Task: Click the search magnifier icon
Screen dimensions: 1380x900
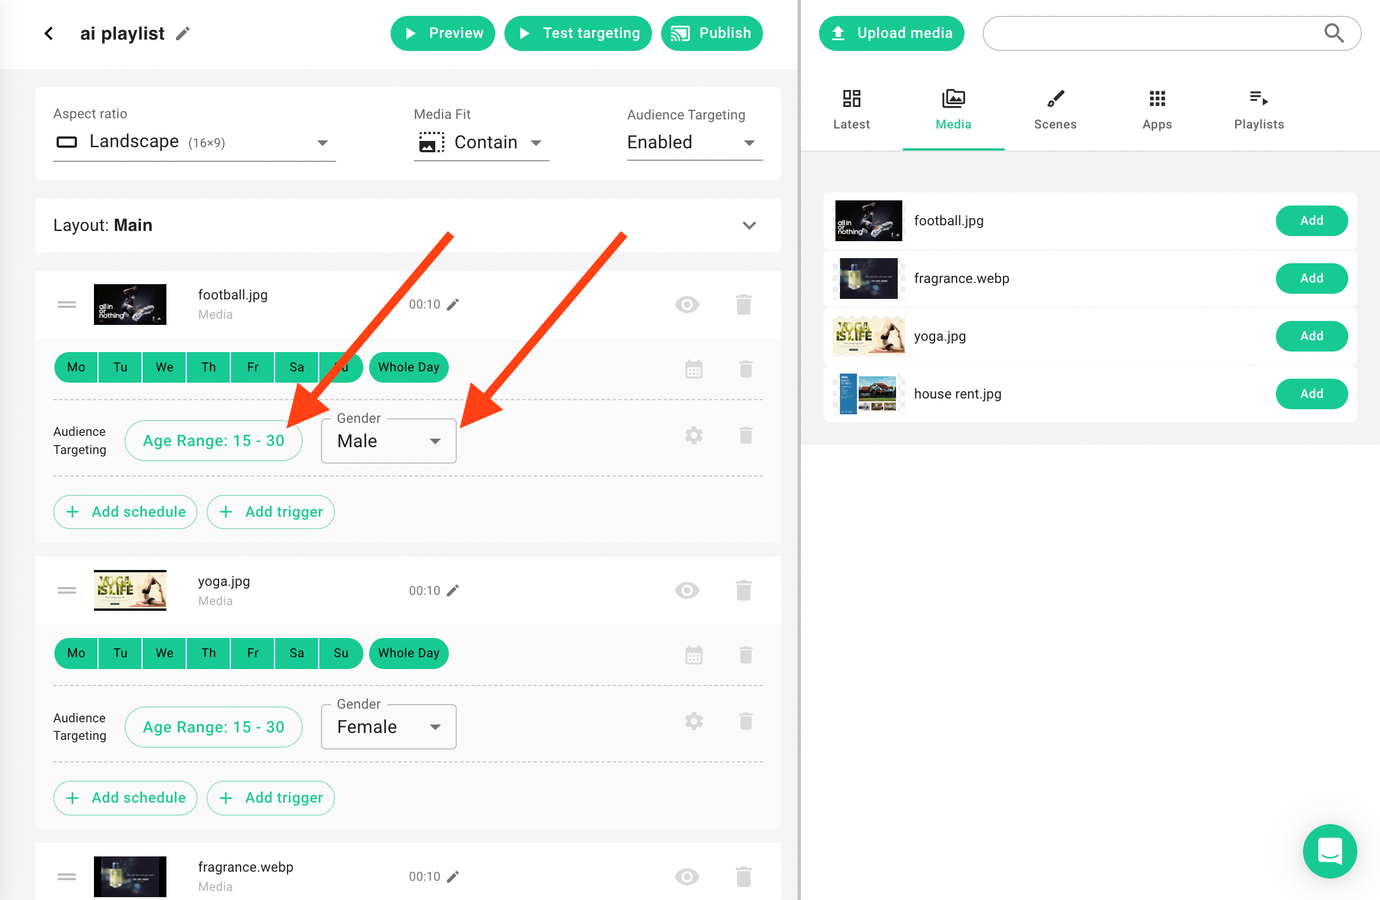Action: [1334, 33]
